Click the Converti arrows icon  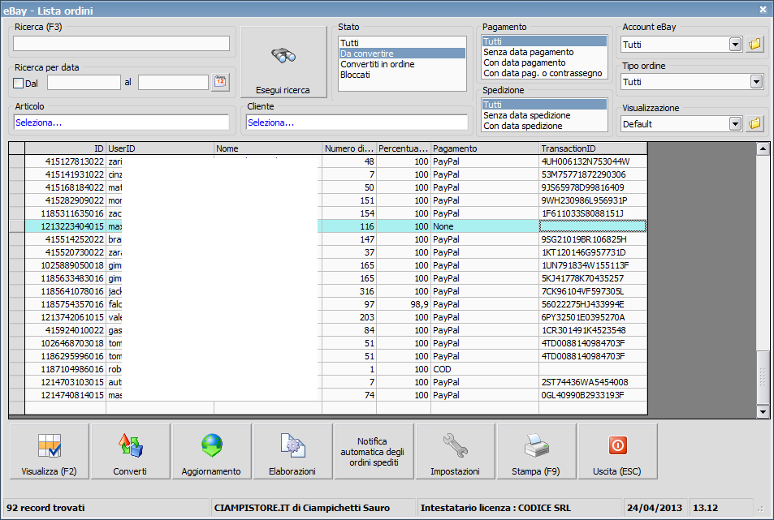tap(130, 445)
